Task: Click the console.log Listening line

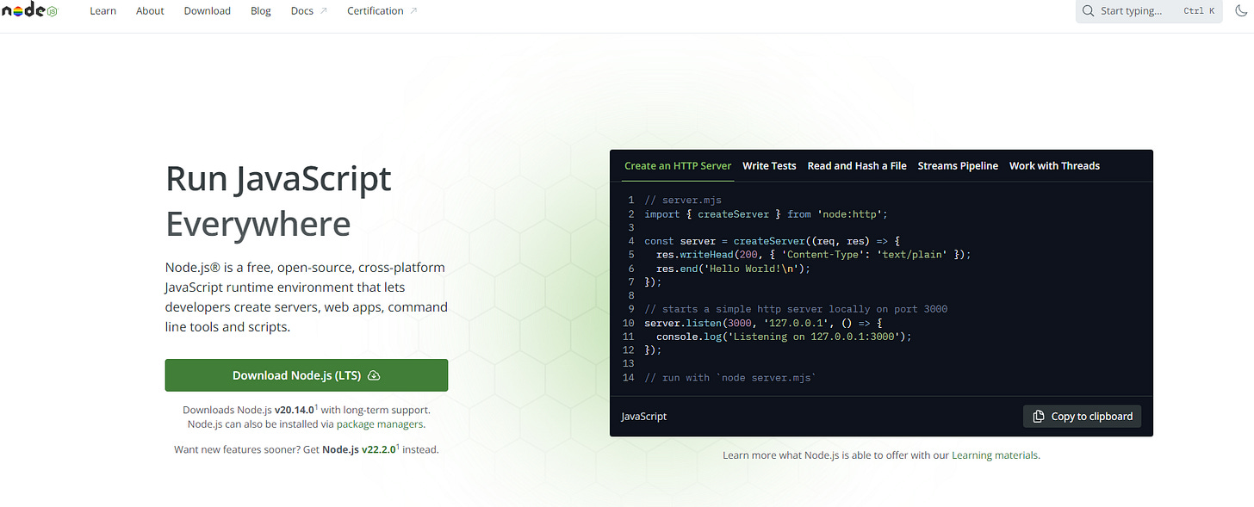Action: coord(784,337)
